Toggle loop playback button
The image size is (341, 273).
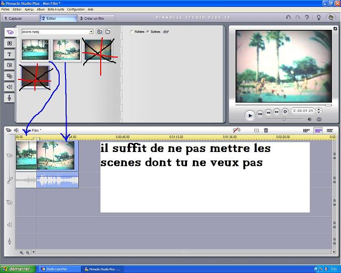click(x=285, y=111)
